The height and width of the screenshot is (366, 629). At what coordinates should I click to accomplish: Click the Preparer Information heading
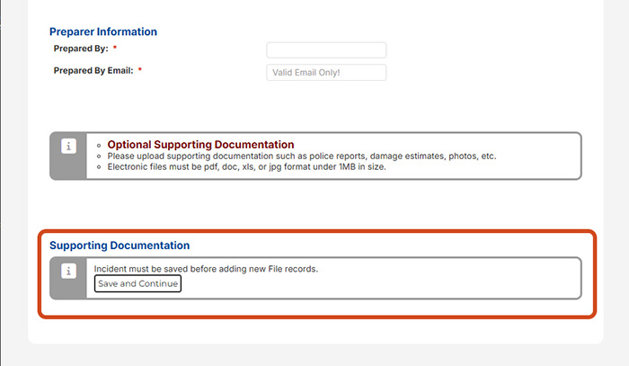pos(103,31)
